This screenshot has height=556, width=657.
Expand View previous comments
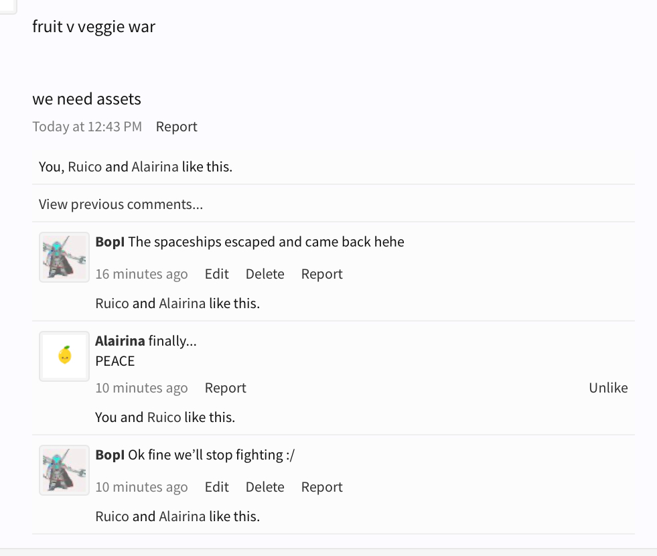point(121,204)
